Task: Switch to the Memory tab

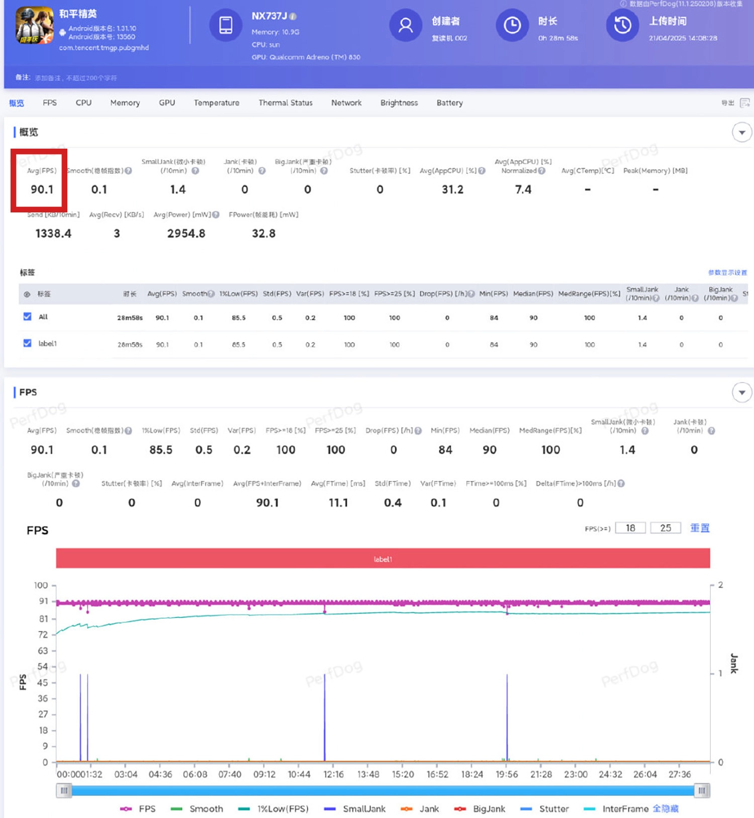Action: 125,102
